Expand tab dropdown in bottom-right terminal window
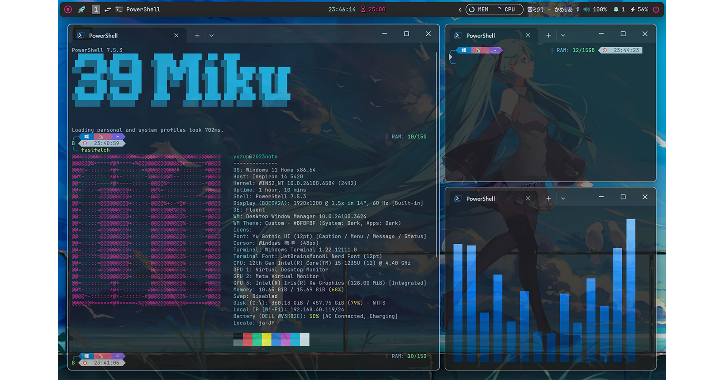Viewport: 724px width, 380px height. [563, 199]
